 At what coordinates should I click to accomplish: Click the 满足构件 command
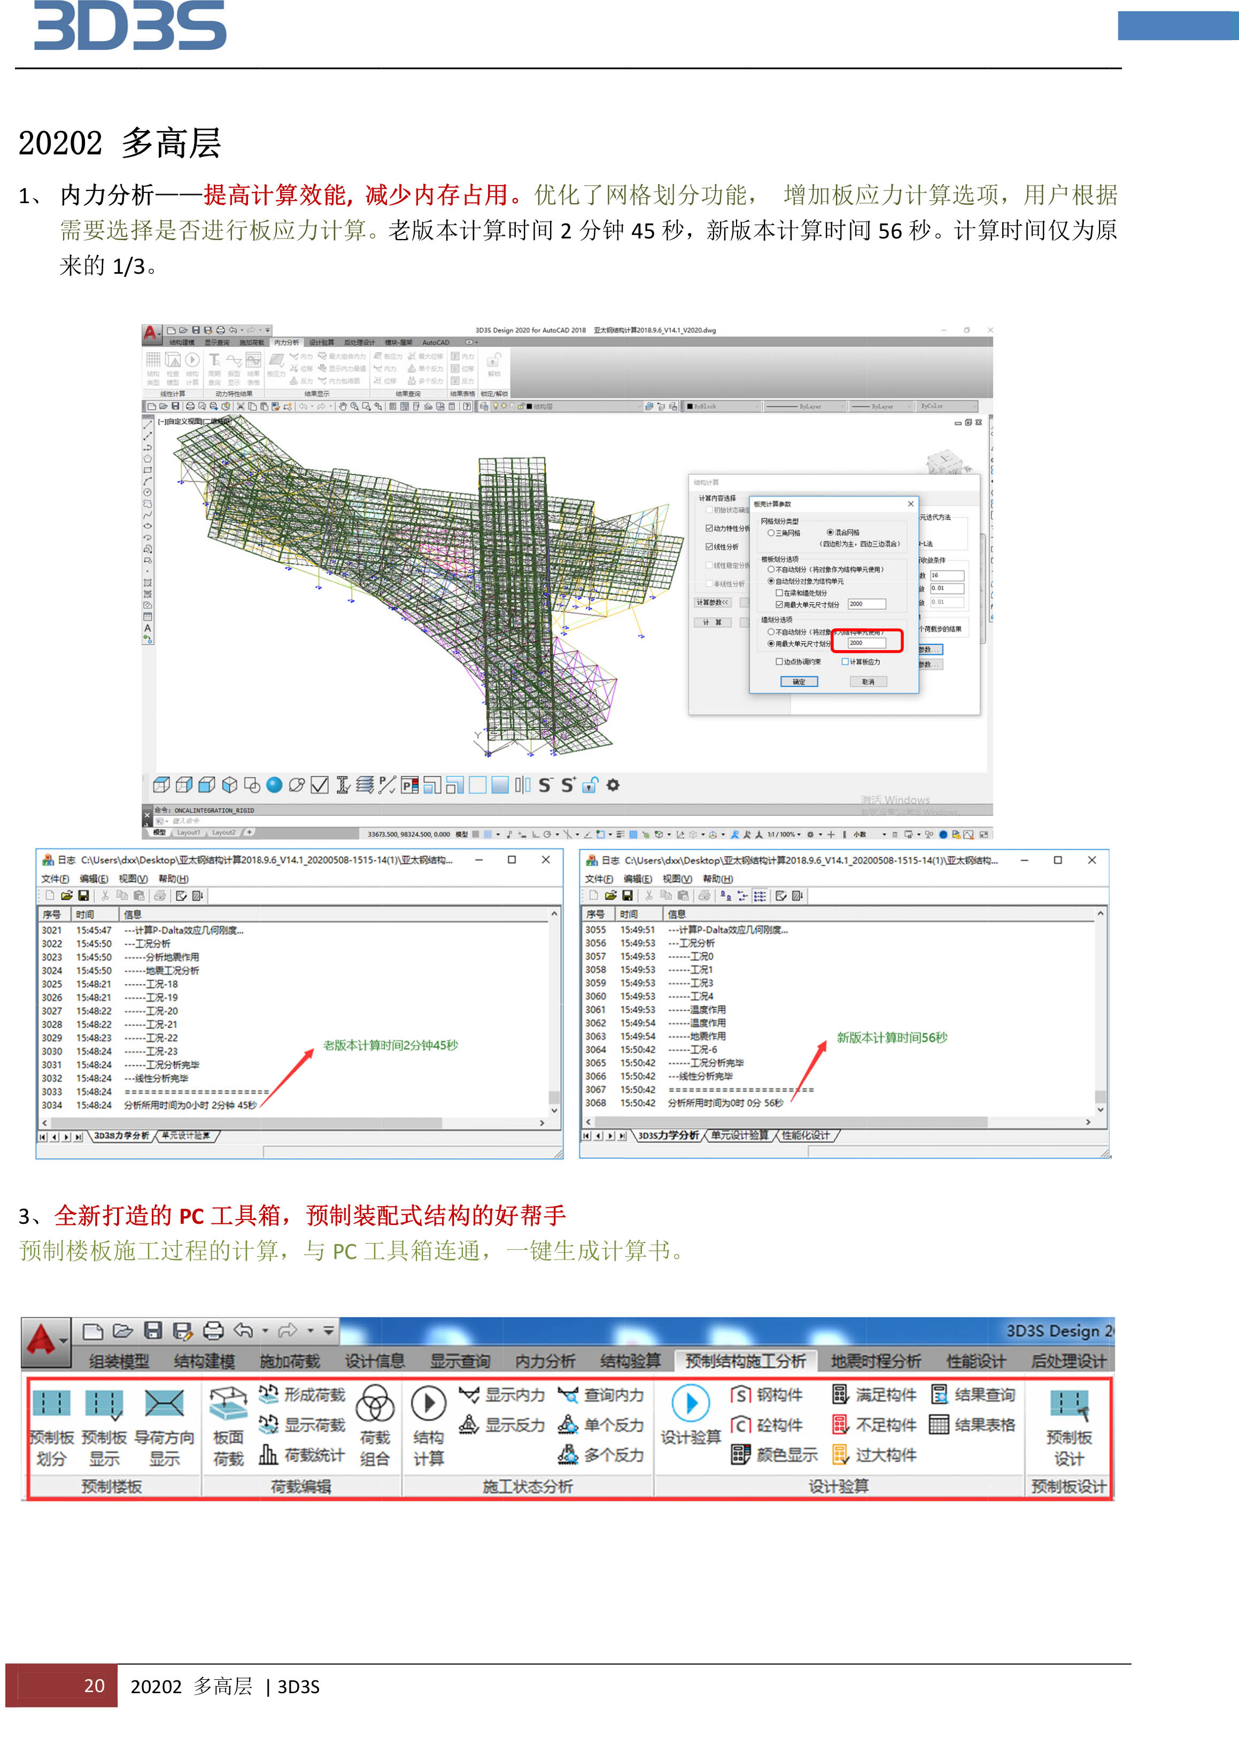pyautogui.click(x=873, y=1395)
